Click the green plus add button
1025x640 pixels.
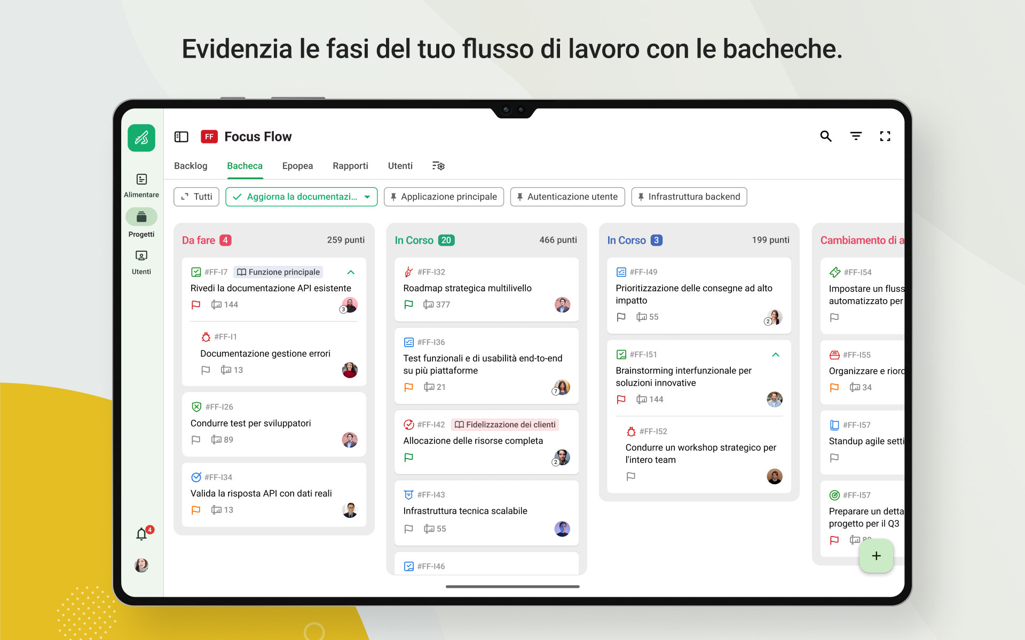(x=876, y=556)
